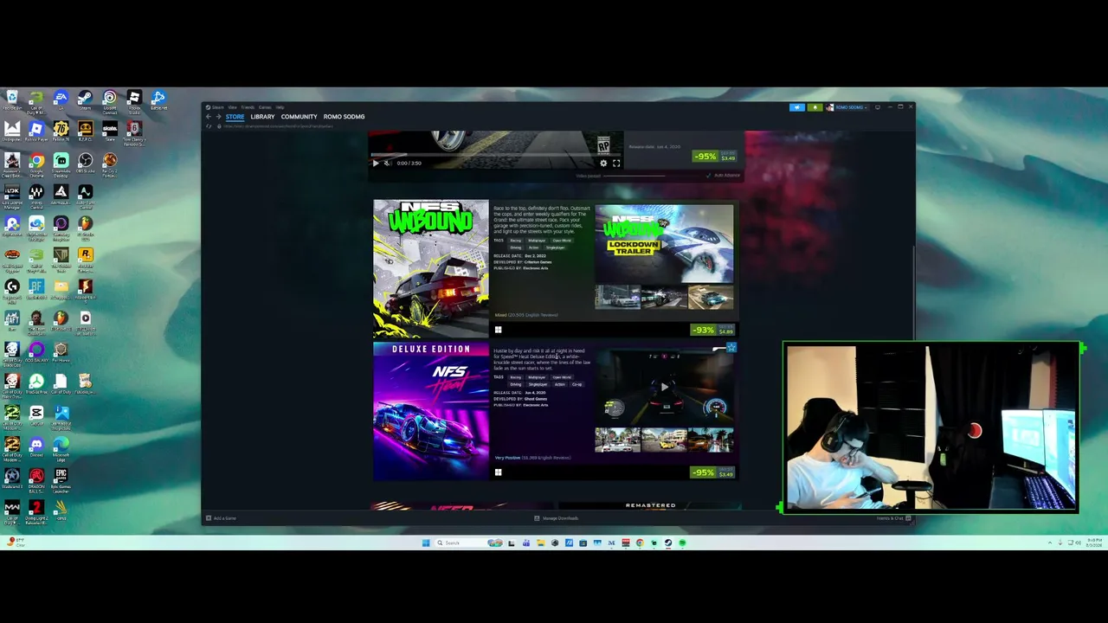Click the Steam store page scrollbar
Viewport: 1108px width, 623px height.
click(912, 292)
